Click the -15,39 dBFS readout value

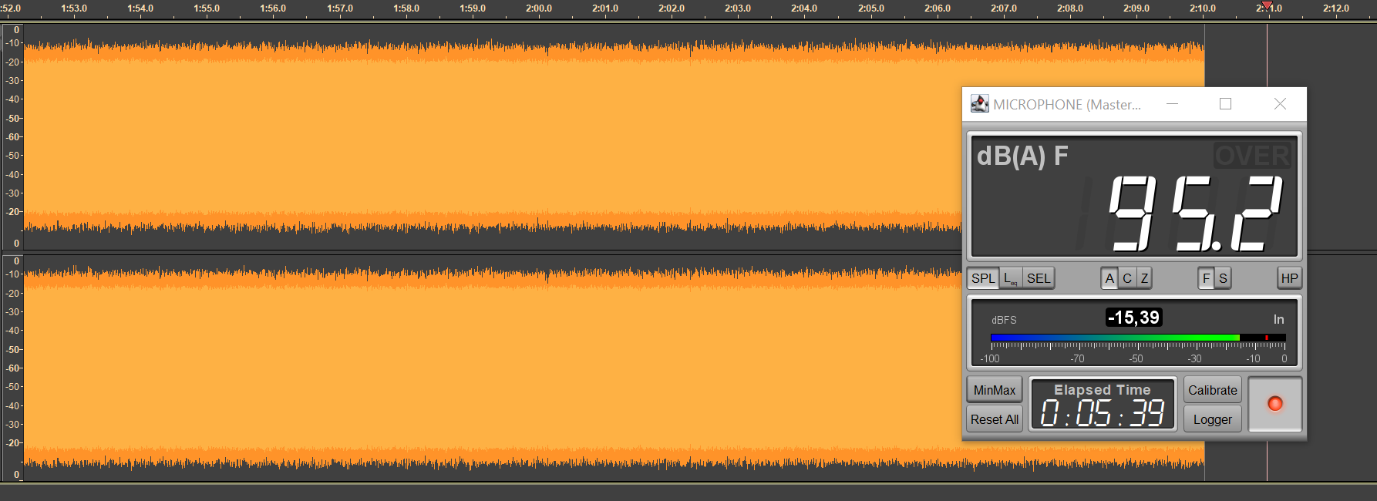(x=1133, y=318)
